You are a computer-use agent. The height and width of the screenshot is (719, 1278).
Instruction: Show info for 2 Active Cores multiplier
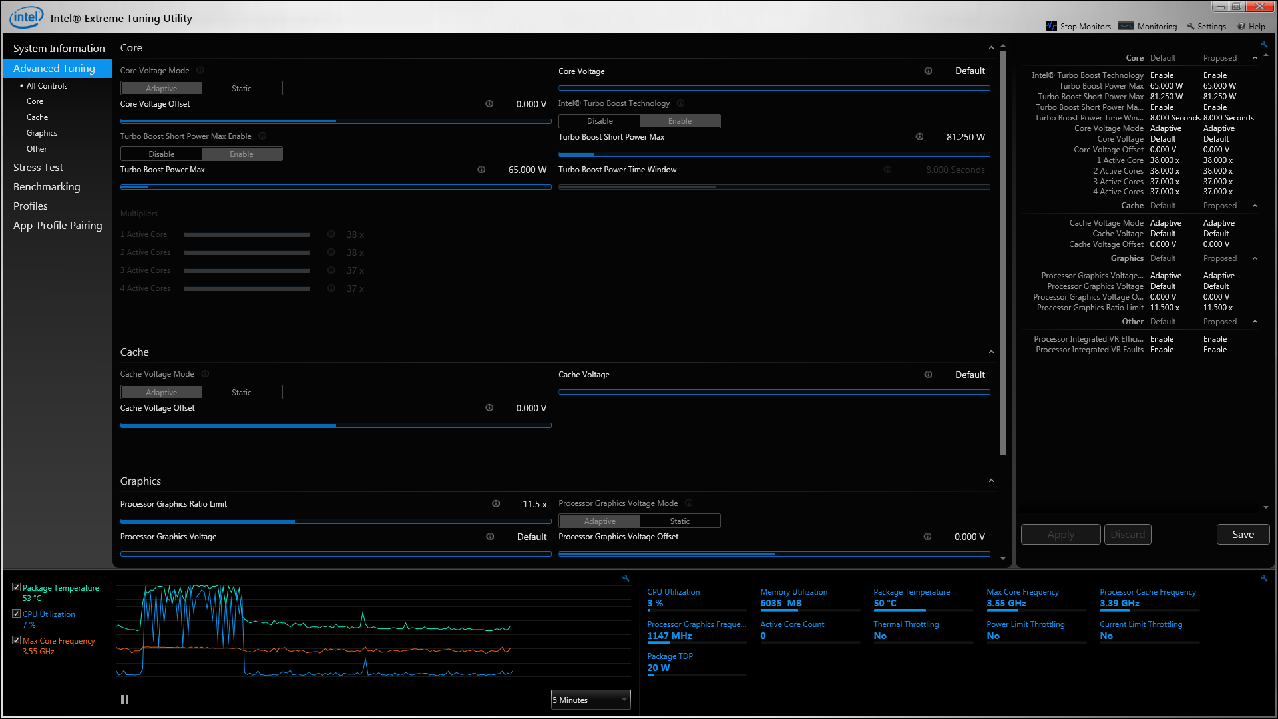coord(331,252)
